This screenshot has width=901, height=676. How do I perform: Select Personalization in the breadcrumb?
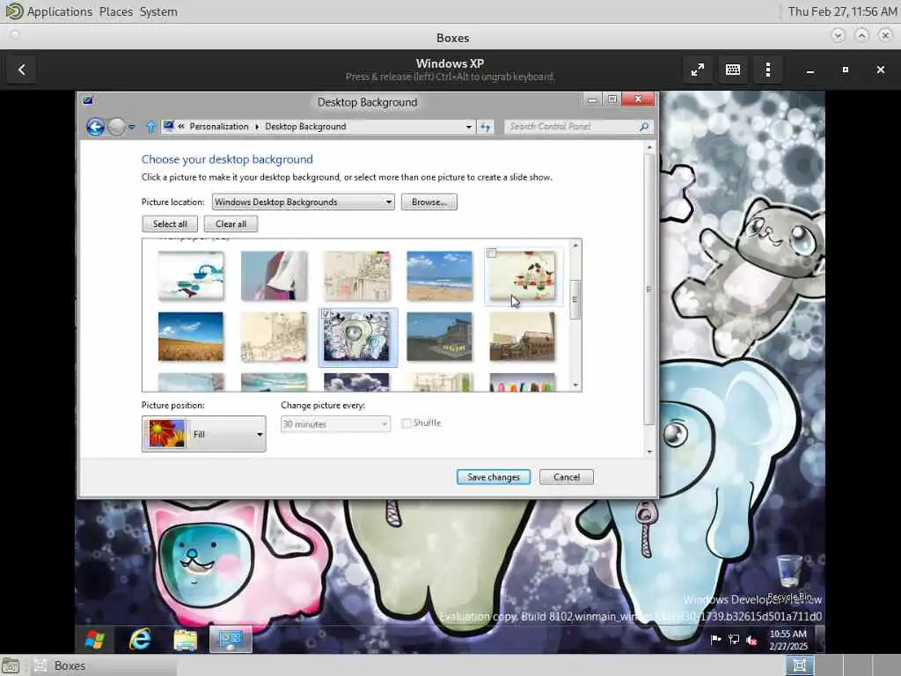pos(219,127)
